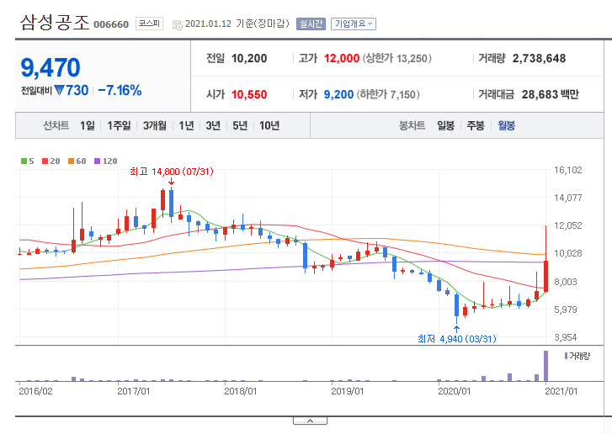The image size is (612, 434).
Task: Click the 거래량 value 2,738,648
Action: [x=539, y=59]
